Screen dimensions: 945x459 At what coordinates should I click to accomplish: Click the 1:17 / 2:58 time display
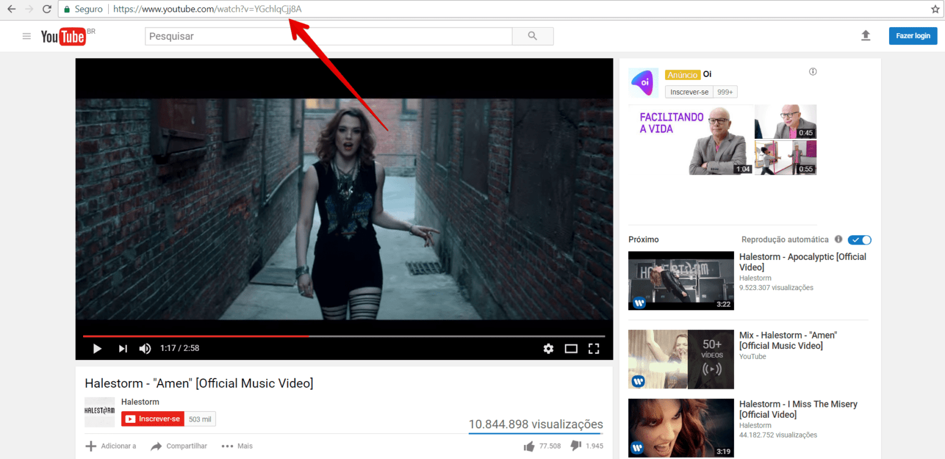click(180, 348)
